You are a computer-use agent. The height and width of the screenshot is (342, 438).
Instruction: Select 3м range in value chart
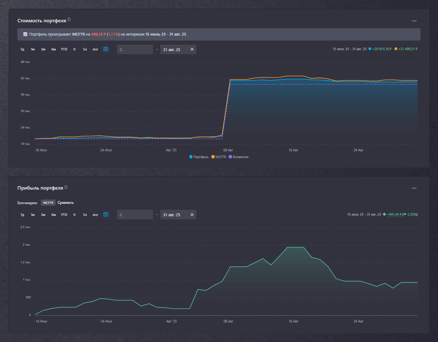[x=43, y=49]
